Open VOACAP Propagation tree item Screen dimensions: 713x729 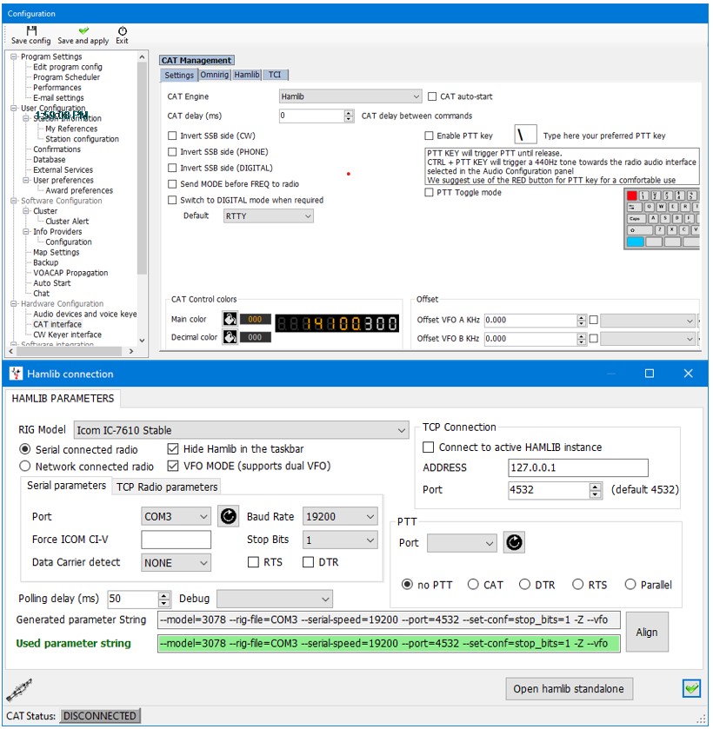click(70, 273)
